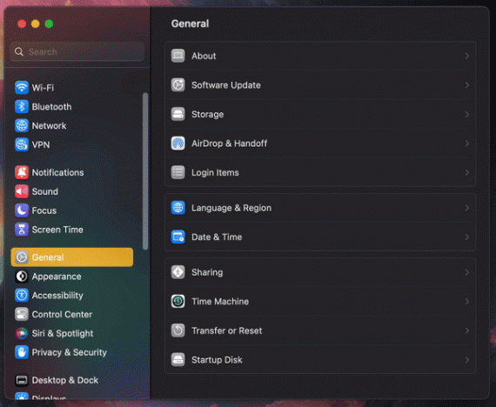Open the Transfer or Reset row

click(x=320, y=330)
